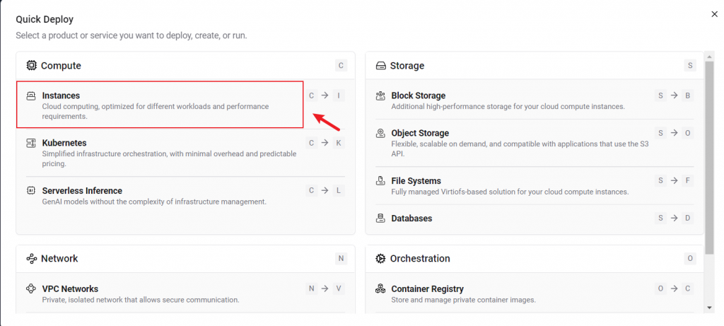Close the Quick Deploy dialog
This screenshot has height=326, width=724.
tap(713, 13)
